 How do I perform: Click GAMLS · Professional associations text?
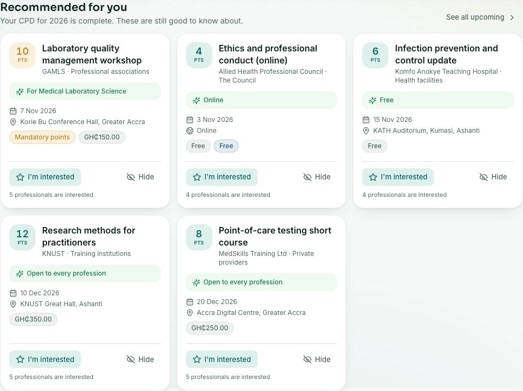click(96, 72)
